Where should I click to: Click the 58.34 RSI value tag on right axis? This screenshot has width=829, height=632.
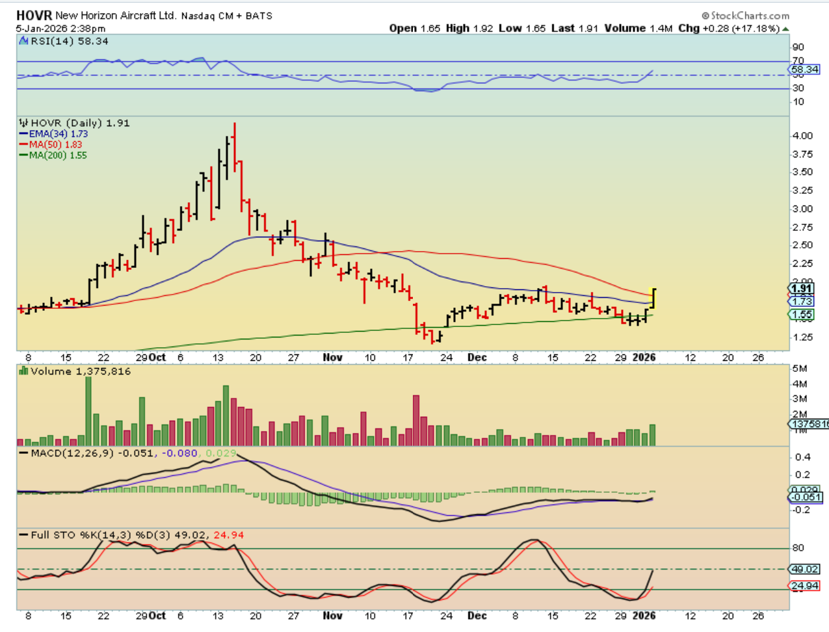(x=805, y=69)
